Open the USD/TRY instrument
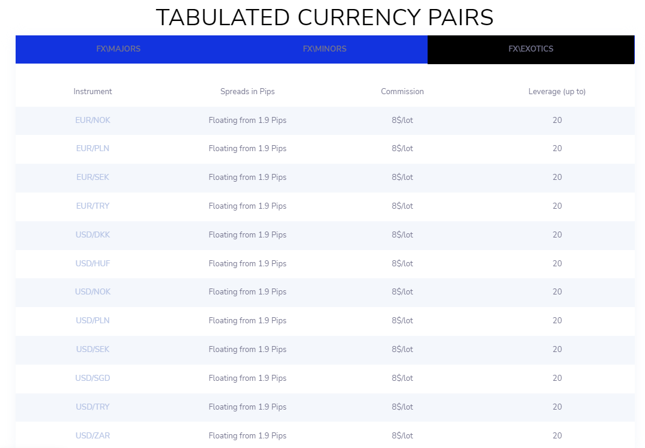 click(x=92, y=407)
